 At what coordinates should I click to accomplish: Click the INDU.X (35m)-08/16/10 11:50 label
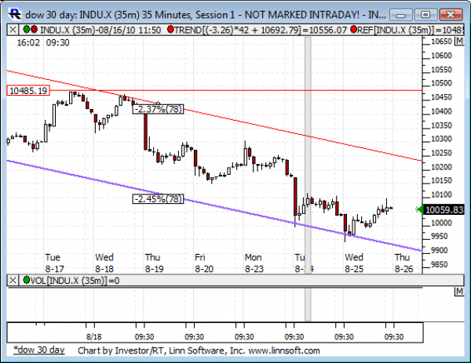pyautogui.click(x=100, y=30)
